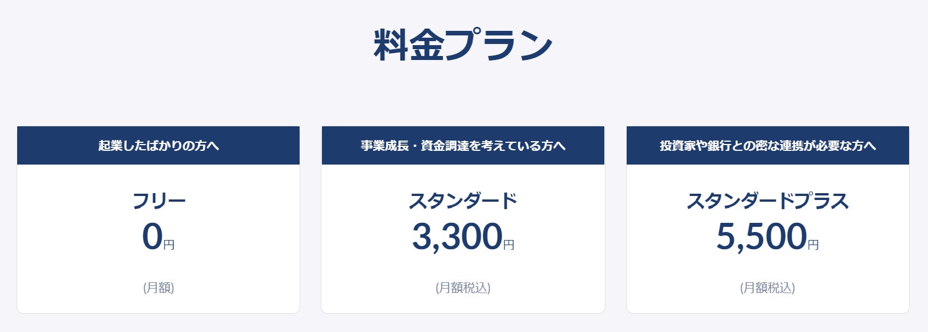
Task: Select the スタンダードプラス plan name
Action: coord(768,201)
